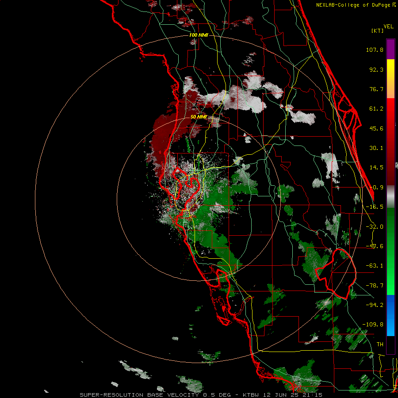Click the TH label on the legend
This screenshot has height=398, width=398.
click(380, 344)
